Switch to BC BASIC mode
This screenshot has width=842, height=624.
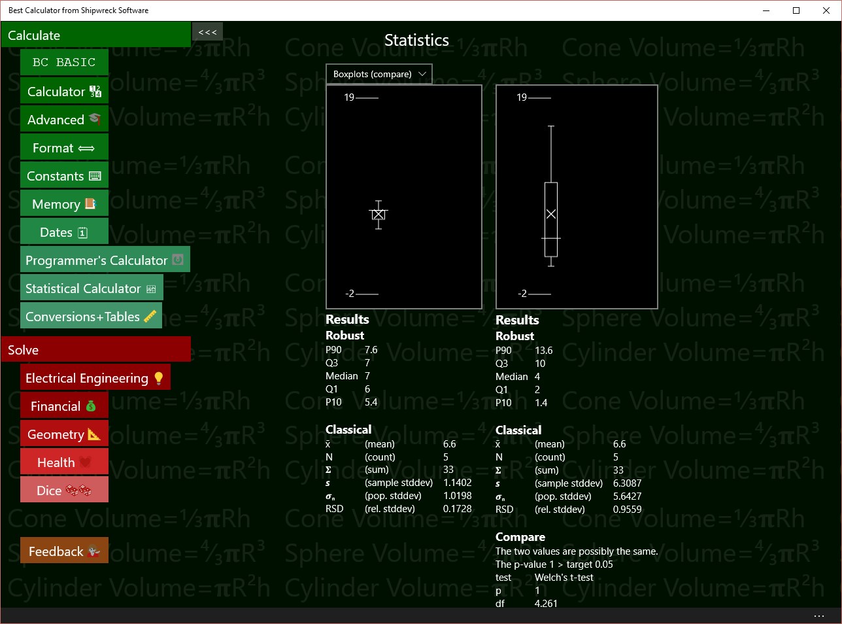point(63,61)
